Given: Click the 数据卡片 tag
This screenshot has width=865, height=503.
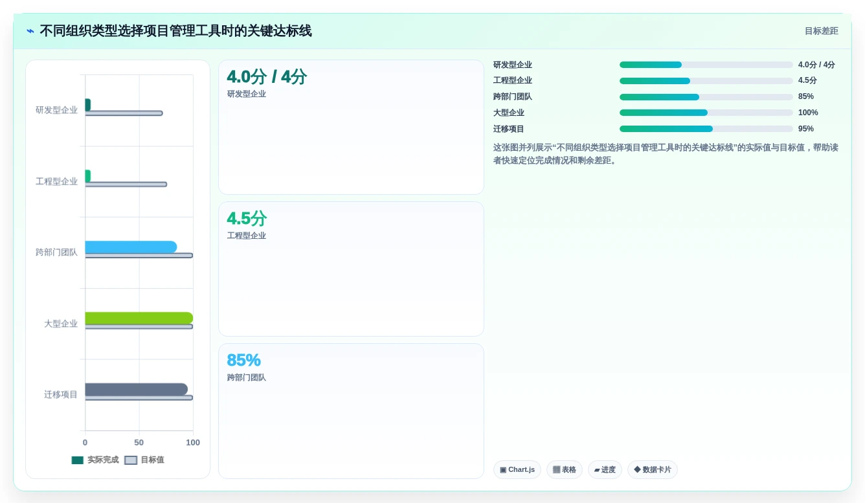Looking at the screenshot, I should (x=653, y=470).
